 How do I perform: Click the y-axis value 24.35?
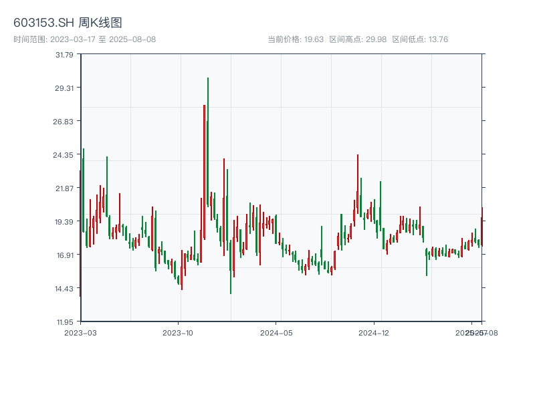coord(63,155)
